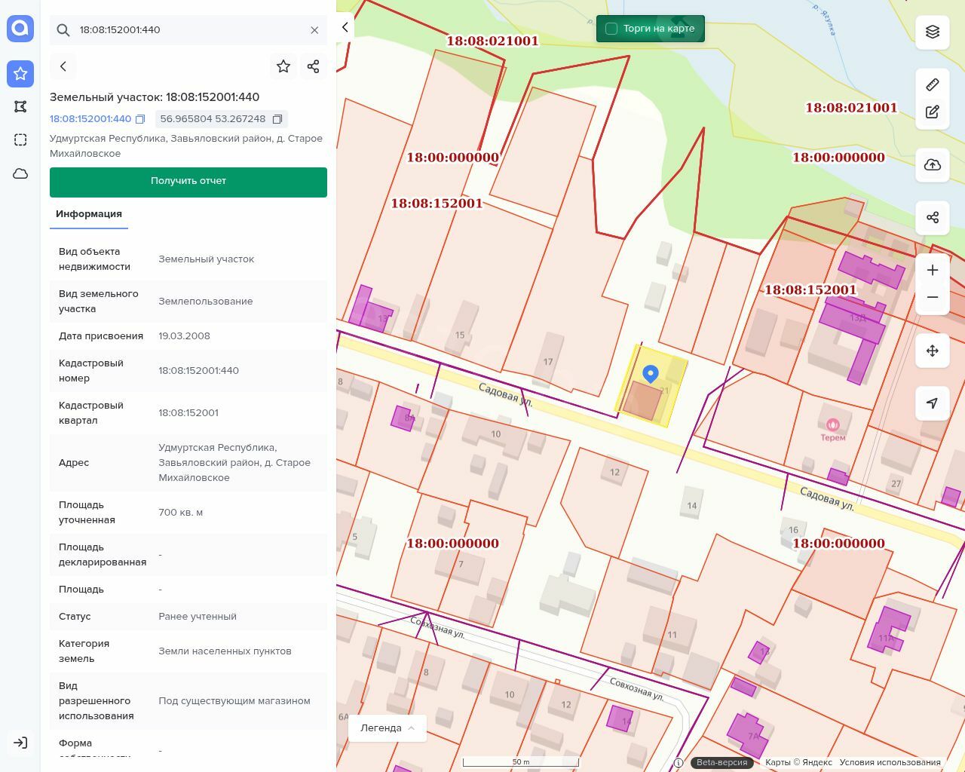Image resolution: width=965 pixels, height=772 pixels.
Task: Enable the Торги на карте checkbox
Action: (611, 29)
